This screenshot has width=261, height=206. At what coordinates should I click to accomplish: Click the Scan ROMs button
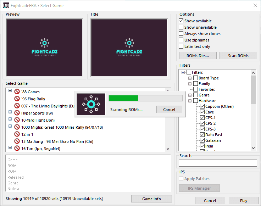point(238,56)
